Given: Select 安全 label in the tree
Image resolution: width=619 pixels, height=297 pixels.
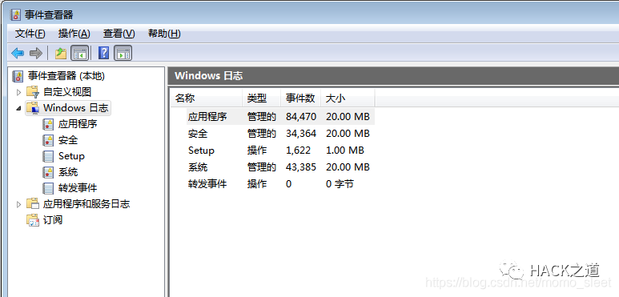Looking at the screenshot, I should [68, 140].
